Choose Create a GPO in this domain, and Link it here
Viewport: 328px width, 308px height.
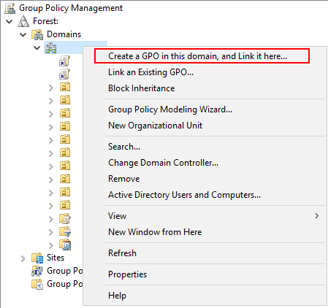pos(198,56)
